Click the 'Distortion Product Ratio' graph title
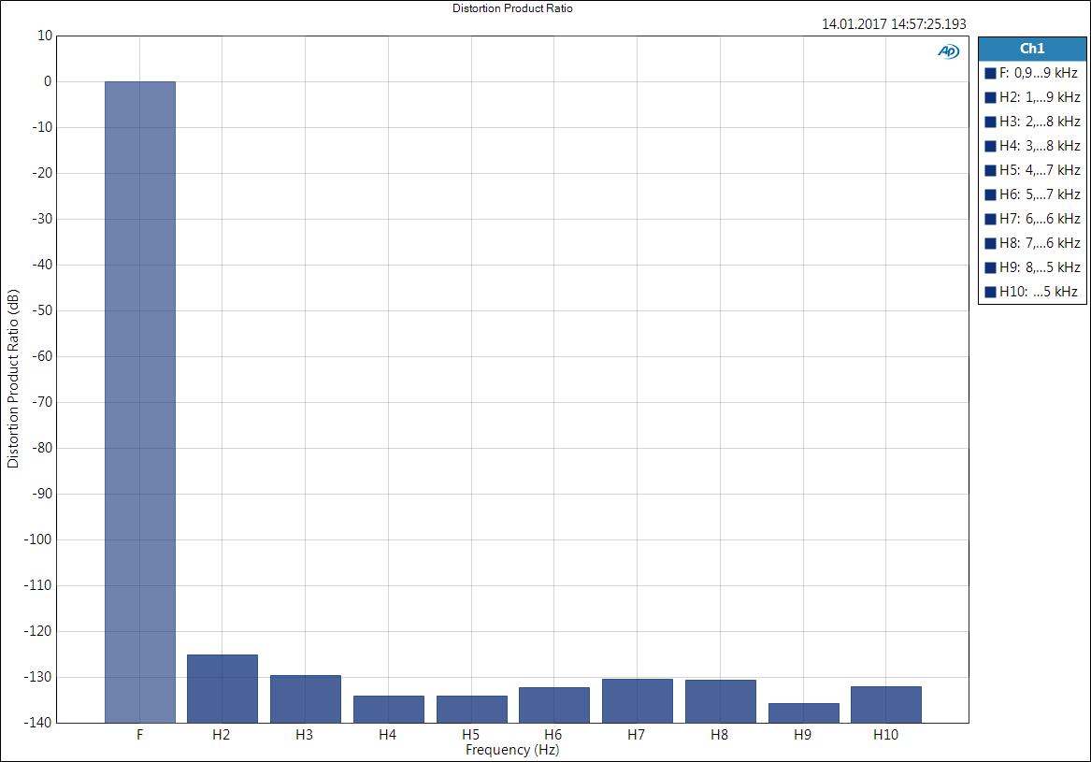This screenshot has width=1091, height=762. 513,8
